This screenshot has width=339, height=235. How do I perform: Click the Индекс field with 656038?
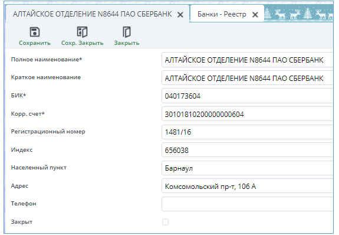[x=248, y=150]
